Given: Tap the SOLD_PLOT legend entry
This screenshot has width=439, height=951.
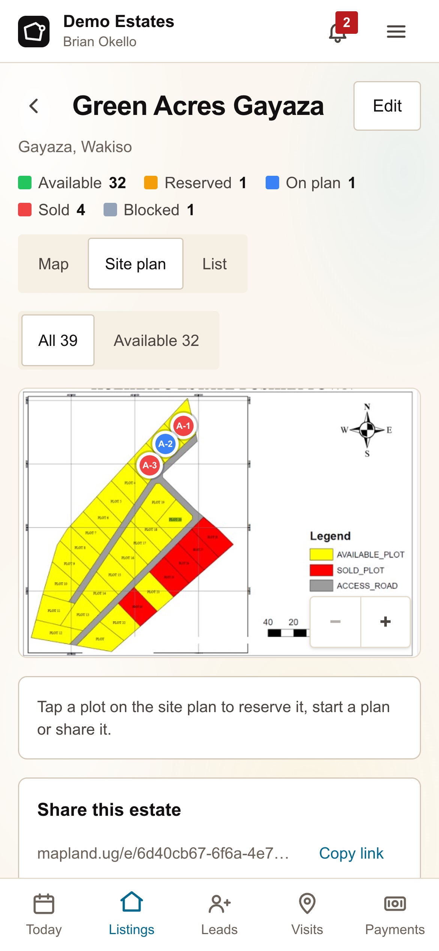Looking at the screenshot, I should tap(347, 570).
